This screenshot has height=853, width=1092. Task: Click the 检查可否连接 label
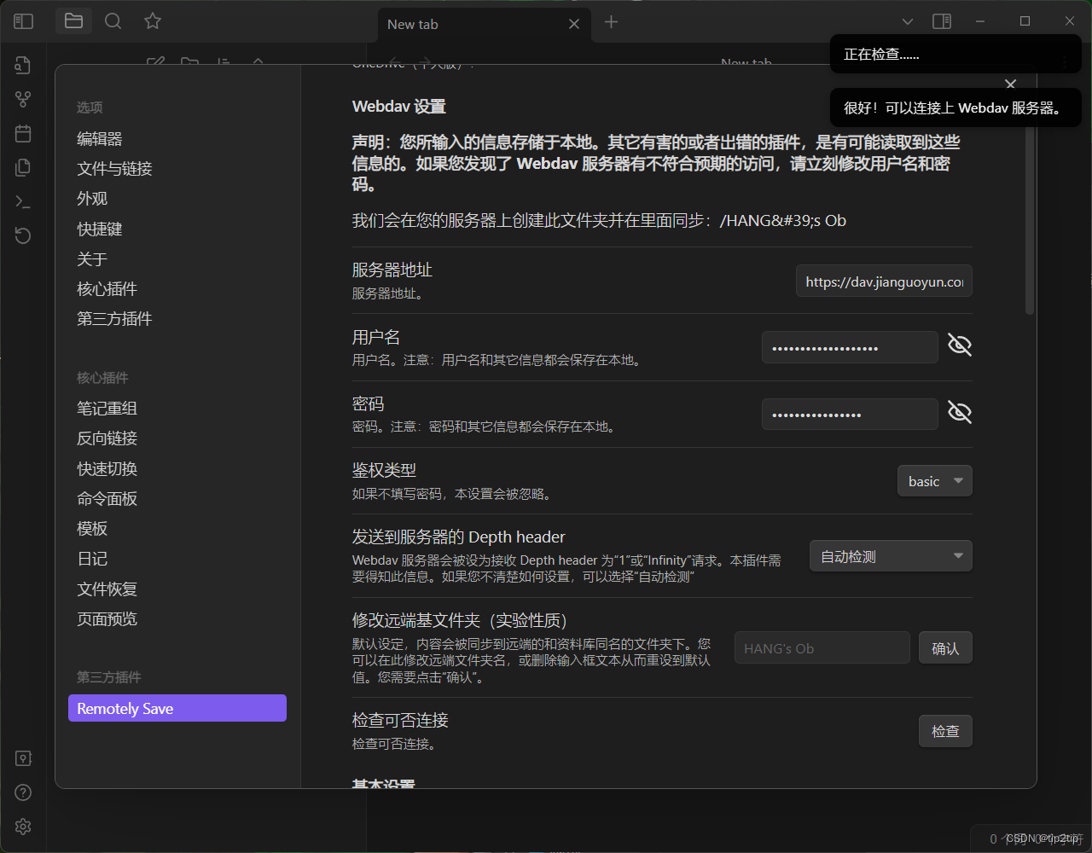point(400,720)
